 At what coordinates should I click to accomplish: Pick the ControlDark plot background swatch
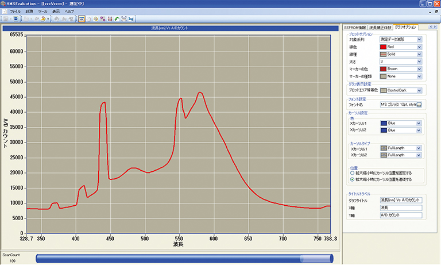point(384,90)
